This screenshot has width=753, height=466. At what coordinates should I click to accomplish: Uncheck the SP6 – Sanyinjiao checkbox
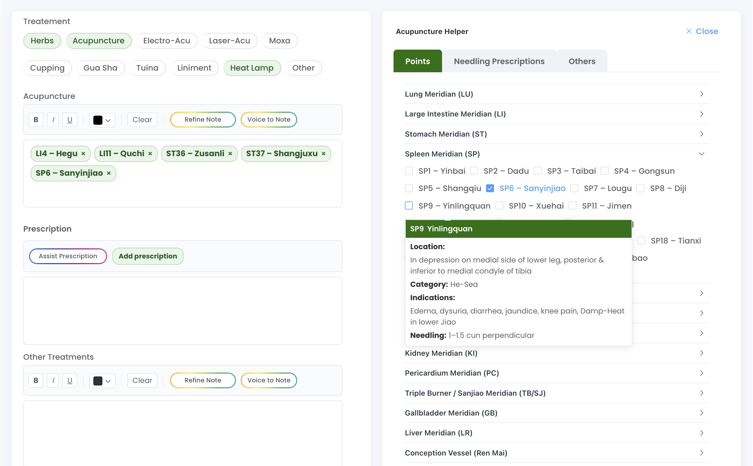[x=490, y=188]
